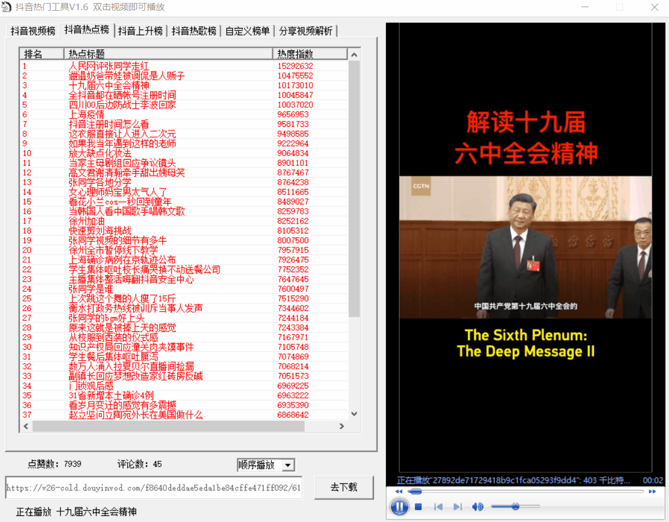Click the horizontal scroll-right arrow

(x=341, y=426)
